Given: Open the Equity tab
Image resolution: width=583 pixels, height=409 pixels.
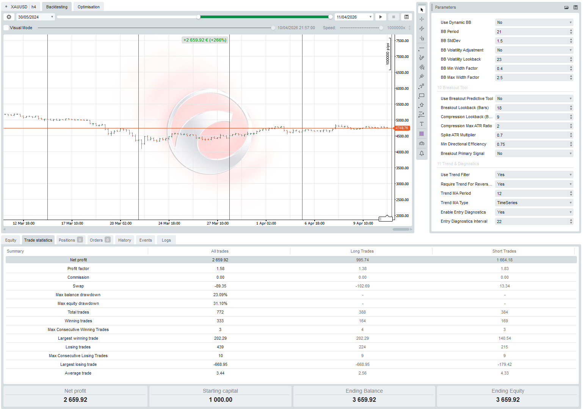Looking at the screenshot, I should coord(11,240).
